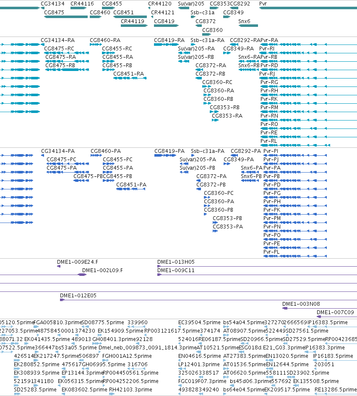
Task: Select the CG8372 gene label
Action: tap(206, 21)
